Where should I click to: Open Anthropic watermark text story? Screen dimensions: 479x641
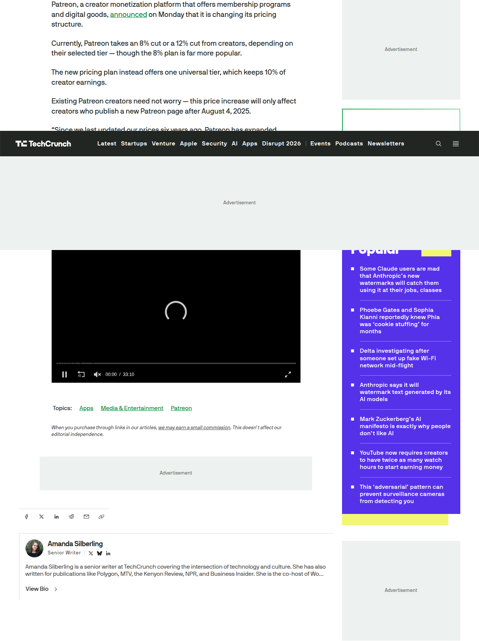405,392
